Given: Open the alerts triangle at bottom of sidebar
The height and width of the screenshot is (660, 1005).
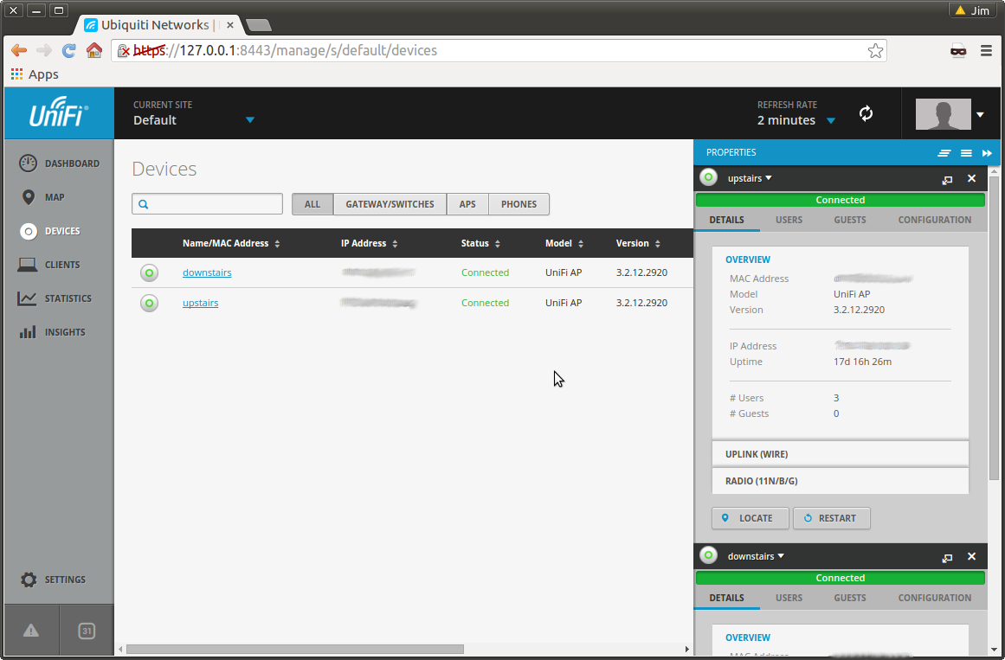Looking at the screenshot, I should [31, 631].
